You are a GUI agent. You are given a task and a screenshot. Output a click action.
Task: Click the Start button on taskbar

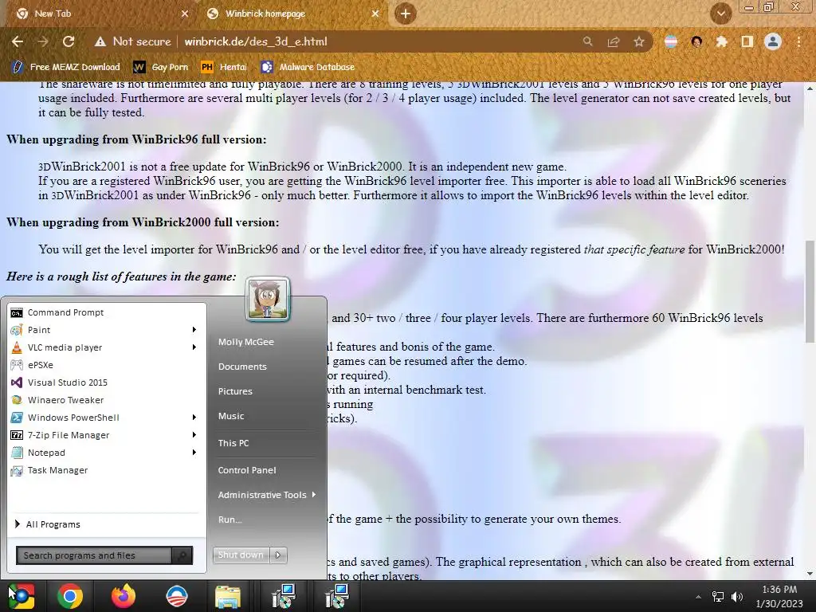click(x=22, y=596)
